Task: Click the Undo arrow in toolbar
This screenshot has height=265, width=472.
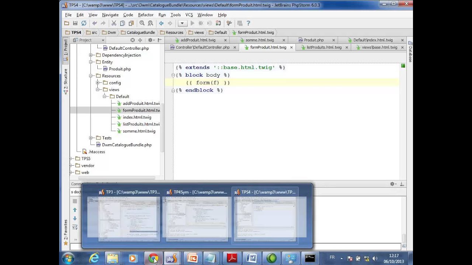Action: (x=95, y=23)
